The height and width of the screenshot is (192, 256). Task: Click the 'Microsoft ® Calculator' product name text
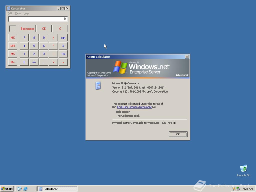[x=126, y=83]
